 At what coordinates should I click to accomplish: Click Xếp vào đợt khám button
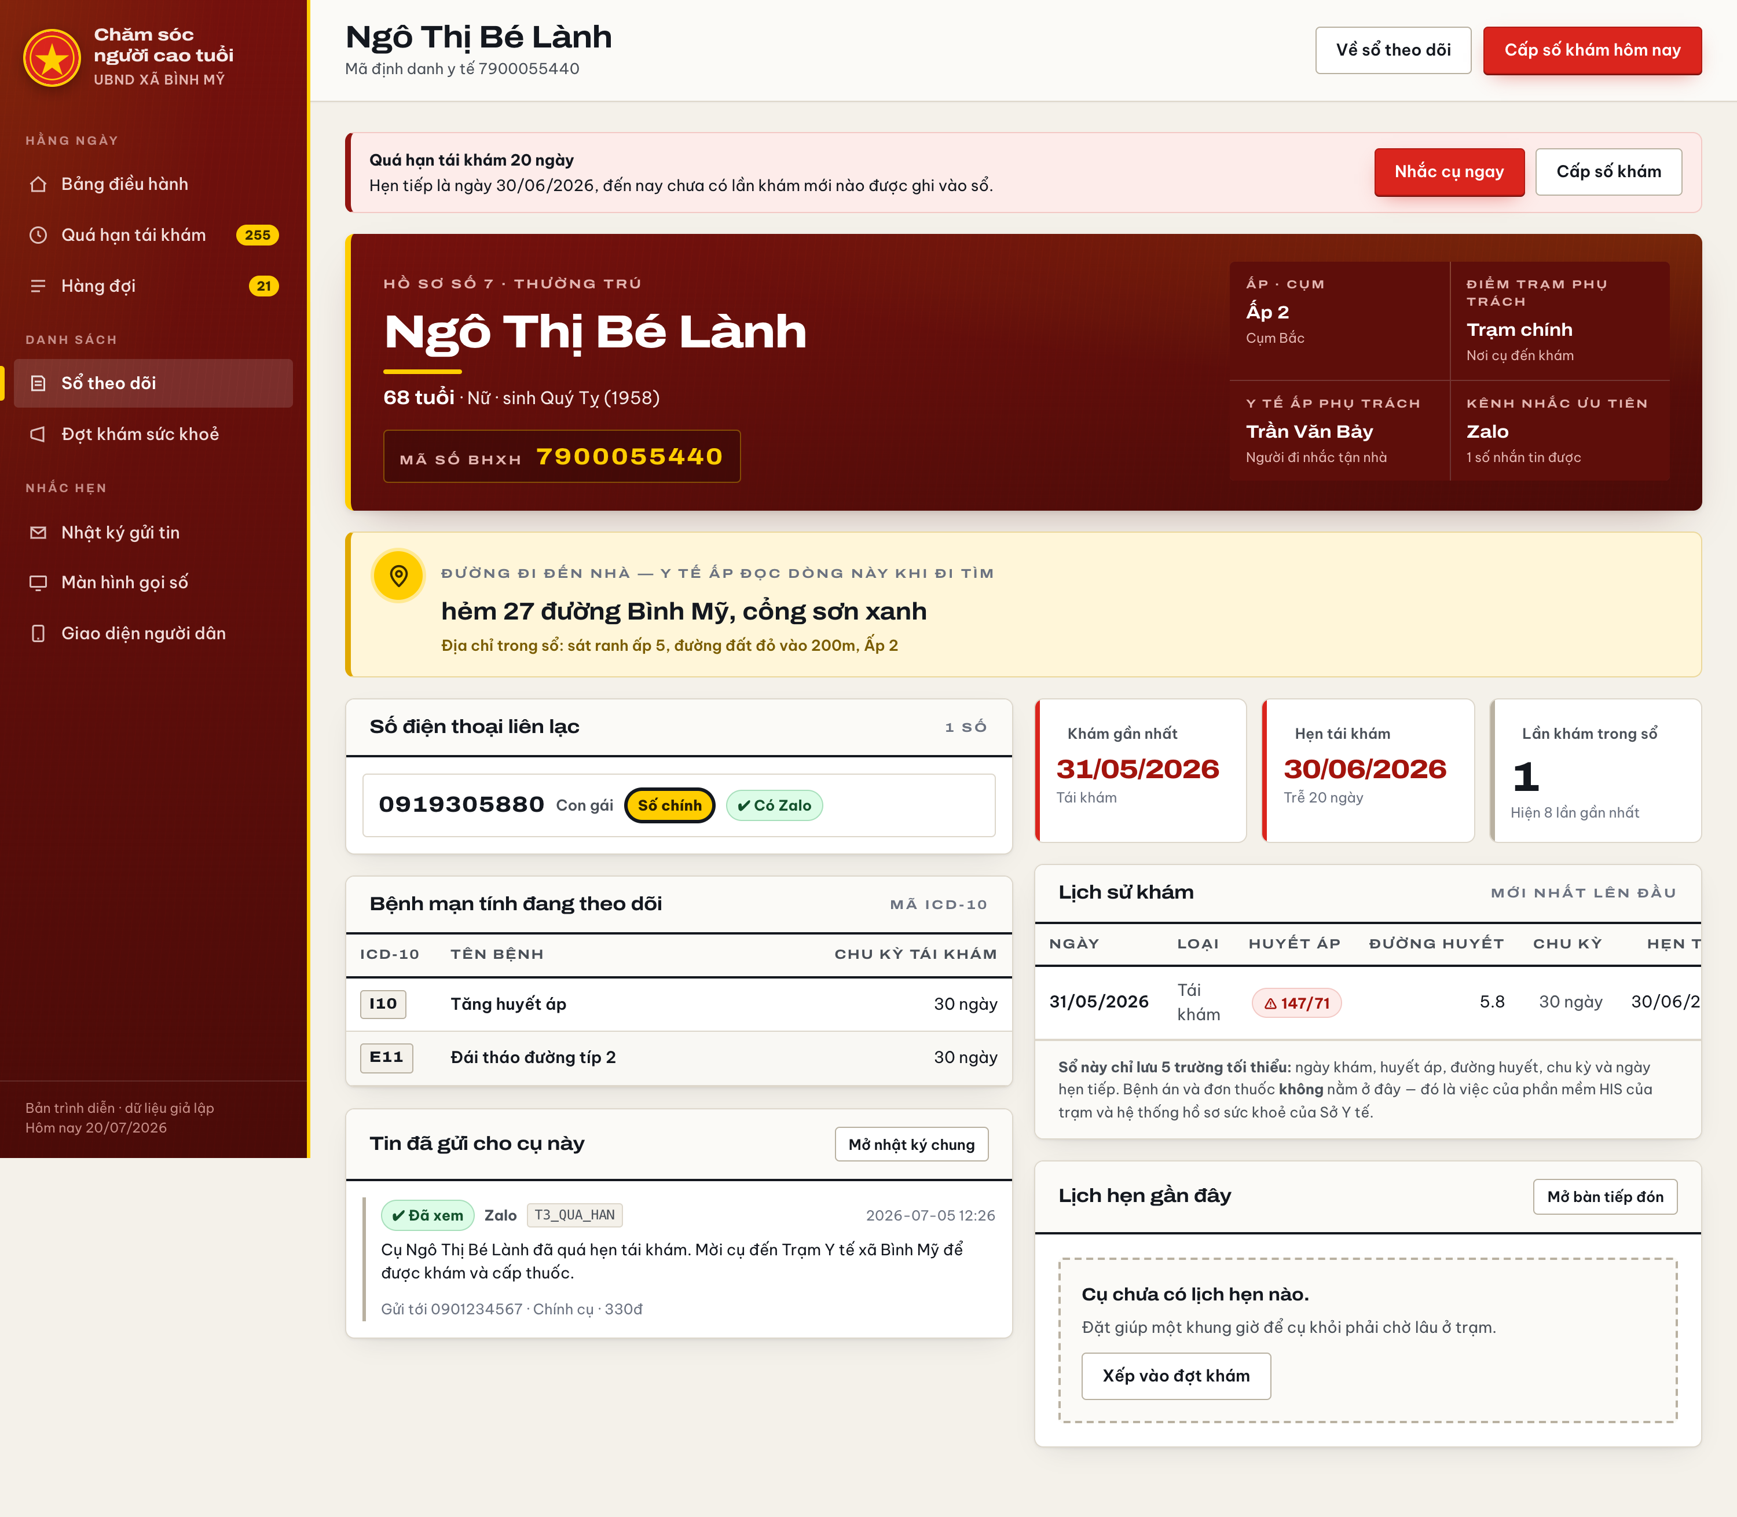[1176, 1376]
